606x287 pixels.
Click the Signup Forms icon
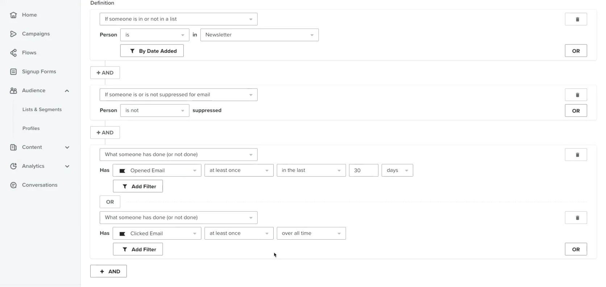coord(13,72)
